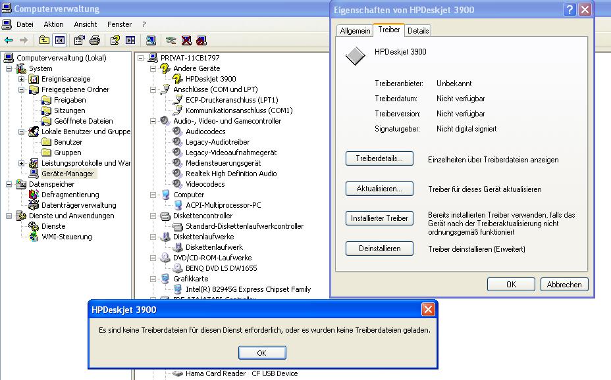Screen dimensions: 611x380
Task: Go back with the blue arrow toolbar button
Action: pos(9,40)
